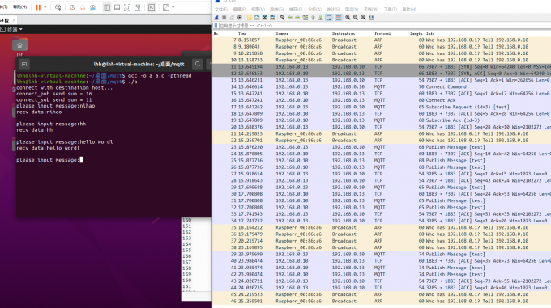
Task: Select packet 17 Subscribe Request row
Action: [382, 107]
